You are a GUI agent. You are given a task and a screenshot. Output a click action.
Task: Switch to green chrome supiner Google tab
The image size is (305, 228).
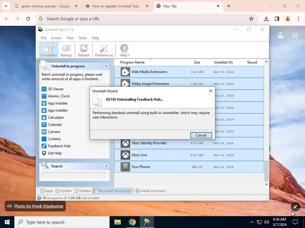click(46, 6)
